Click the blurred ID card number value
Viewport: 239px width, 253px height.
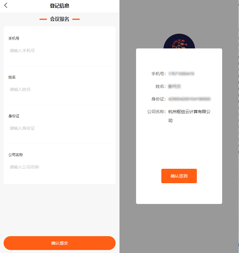(189, 99)
